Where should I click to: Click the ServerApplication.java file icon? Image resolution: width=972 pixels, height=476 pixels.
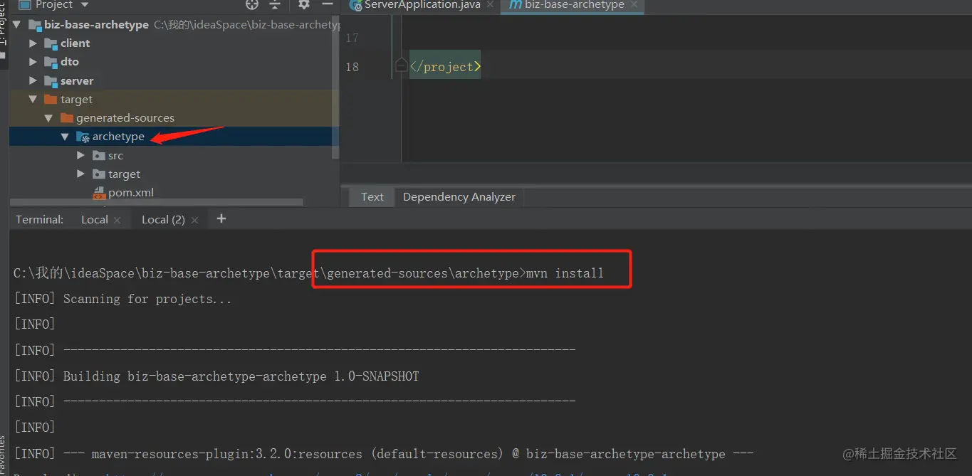click(x=355, y=5)
